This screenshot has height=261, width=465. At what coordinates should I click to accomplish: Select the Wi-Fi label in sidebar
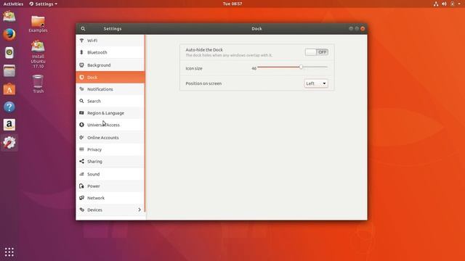92,41
